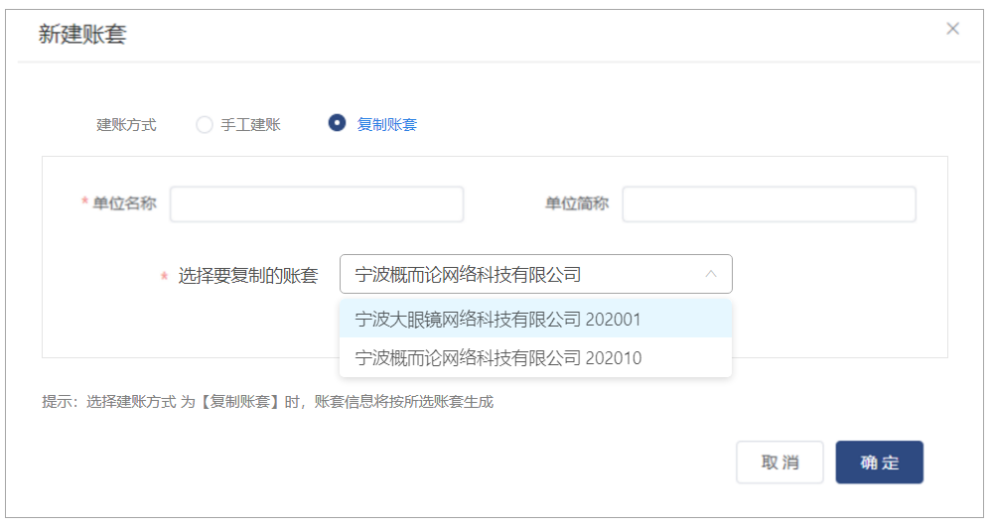Screen dimensions: 992x526
Task: Confirm with the 确定 button
Action: pyautogui.click(x=880, y=462)
